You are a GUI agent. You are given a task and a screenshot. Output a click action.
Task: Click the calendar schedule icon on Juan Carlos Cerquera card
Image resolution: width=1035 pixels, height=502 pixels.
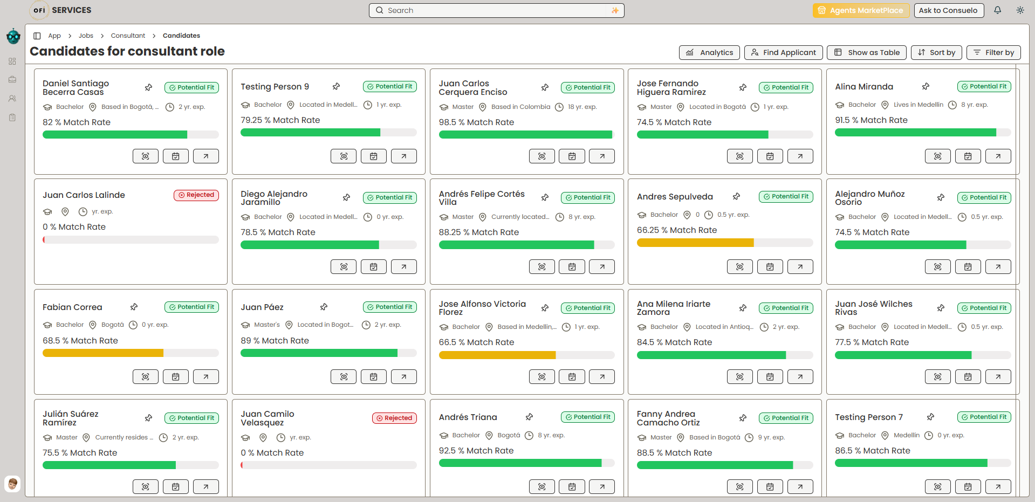click(x=572, y=156)
